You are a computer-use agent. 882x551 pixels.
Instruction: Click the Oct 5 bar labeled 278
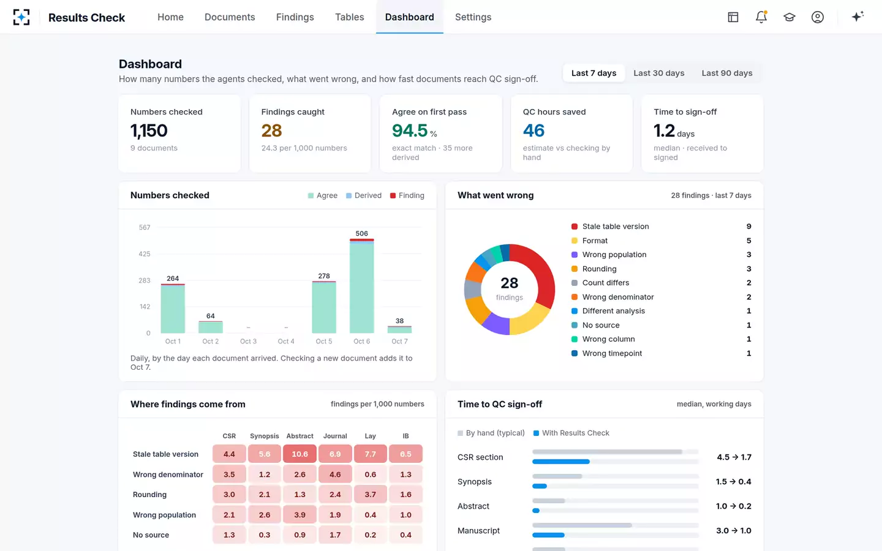(x=324, y=307)
